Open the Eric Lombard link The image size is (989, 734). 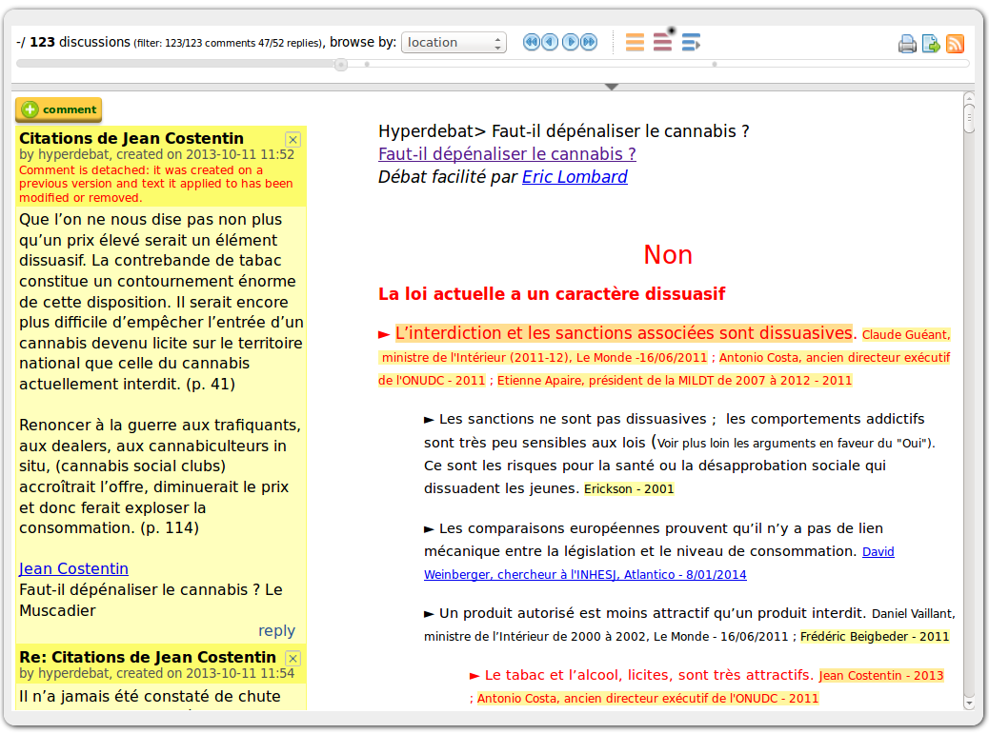tap(575, 177)
